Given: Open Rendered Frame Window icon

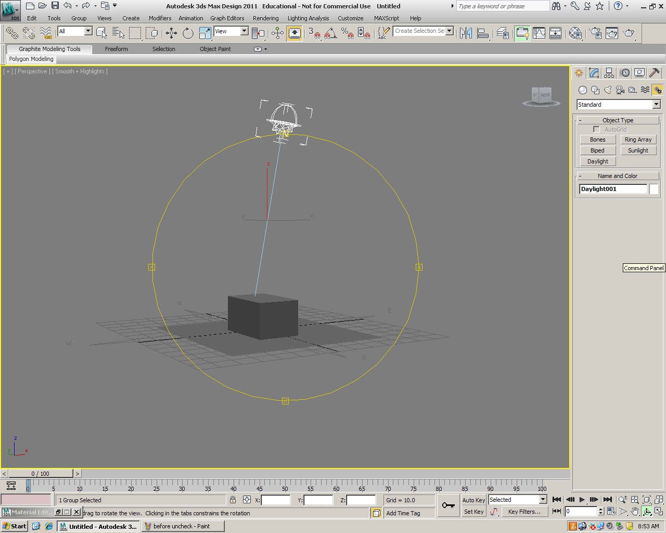Looking at the screenshot, I should point(612,33).
